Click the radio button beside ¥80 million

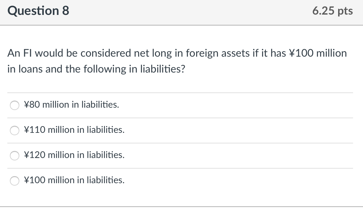[15, 105]
